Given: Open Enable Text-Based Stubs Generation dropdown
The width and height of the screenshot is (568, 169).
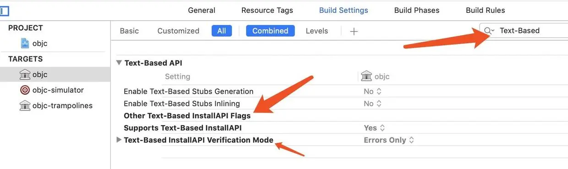Looking at the screenshot, I should tap(373, 91).
